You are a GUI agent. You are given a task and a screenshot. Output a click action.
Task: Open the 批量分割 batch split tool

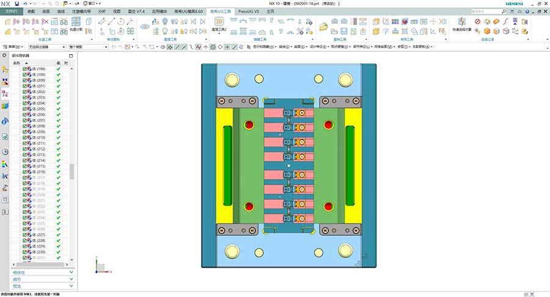tap(76, 24)
